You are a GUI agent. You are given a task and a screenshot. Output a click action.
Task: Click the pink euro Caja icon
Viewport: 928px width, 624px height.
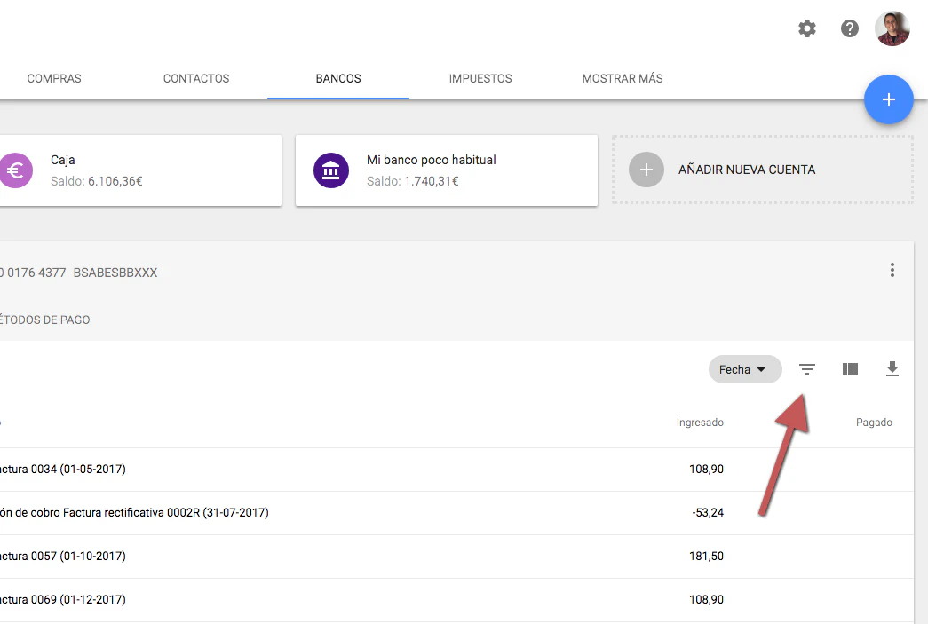[x=15, y=170]
